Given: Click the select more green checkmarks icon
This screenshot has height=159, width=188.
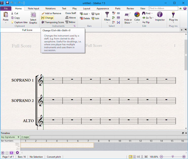Looking at the screenshot, I should (113, 18).
